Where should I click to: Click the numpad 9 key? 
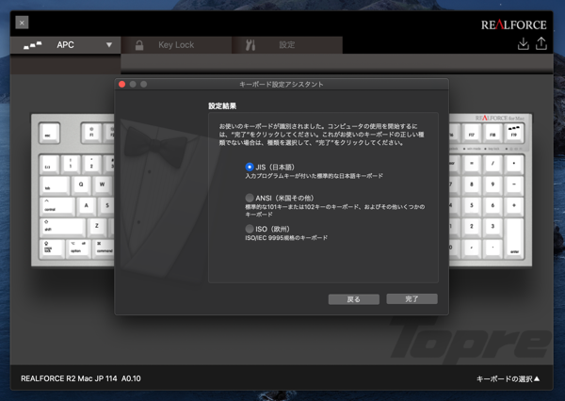pyautogui.click(x=492, y=184)
